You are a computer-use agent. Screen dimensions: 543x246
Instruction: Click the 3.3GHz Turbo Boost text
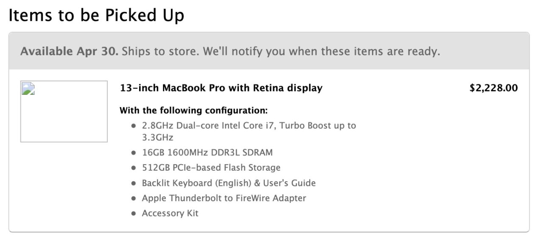click(158, 138)
